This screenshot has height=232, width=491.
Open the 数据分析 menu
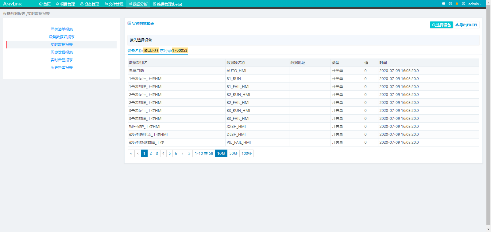point(138,4)
